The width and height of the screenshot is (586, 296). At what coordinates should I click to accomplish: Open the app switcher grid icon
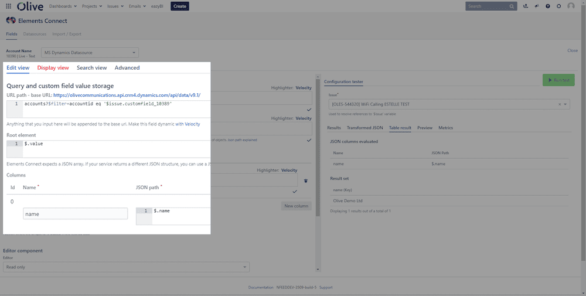8,6
